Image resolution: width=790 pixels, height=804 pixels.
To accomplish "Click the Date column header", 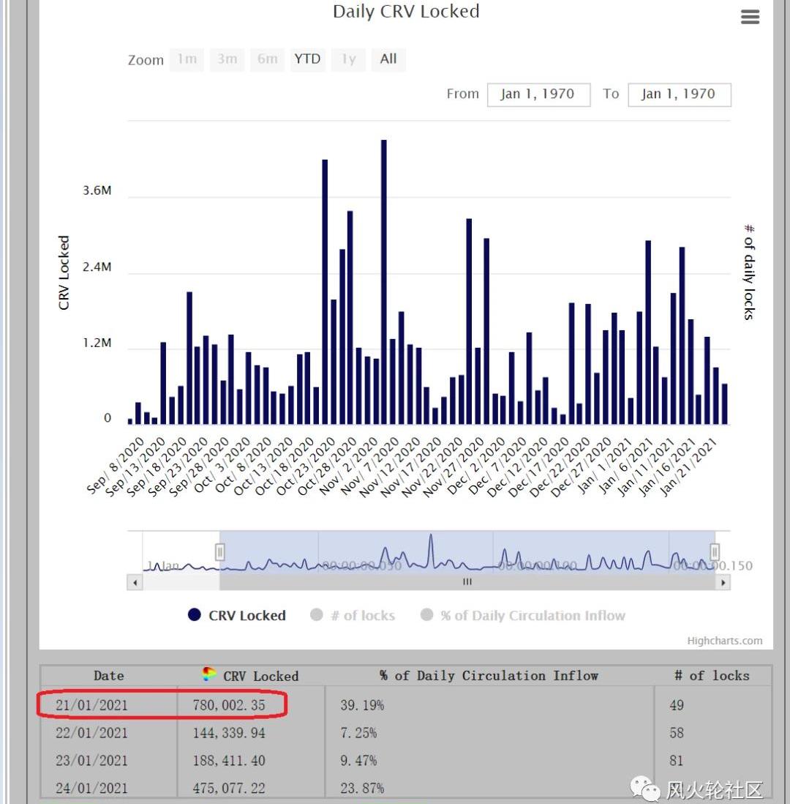I will click(x=109, y=676).
